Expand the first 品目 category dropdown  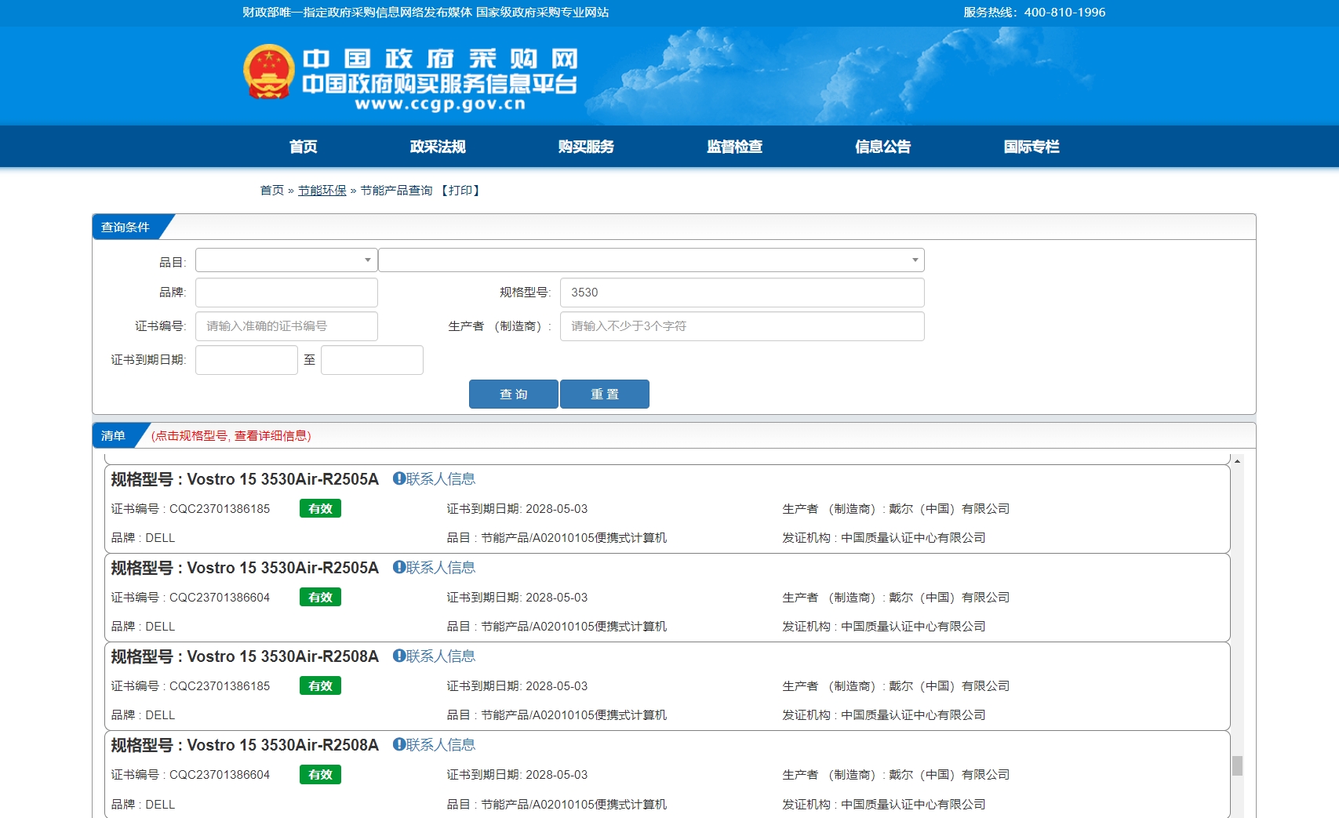286,260
